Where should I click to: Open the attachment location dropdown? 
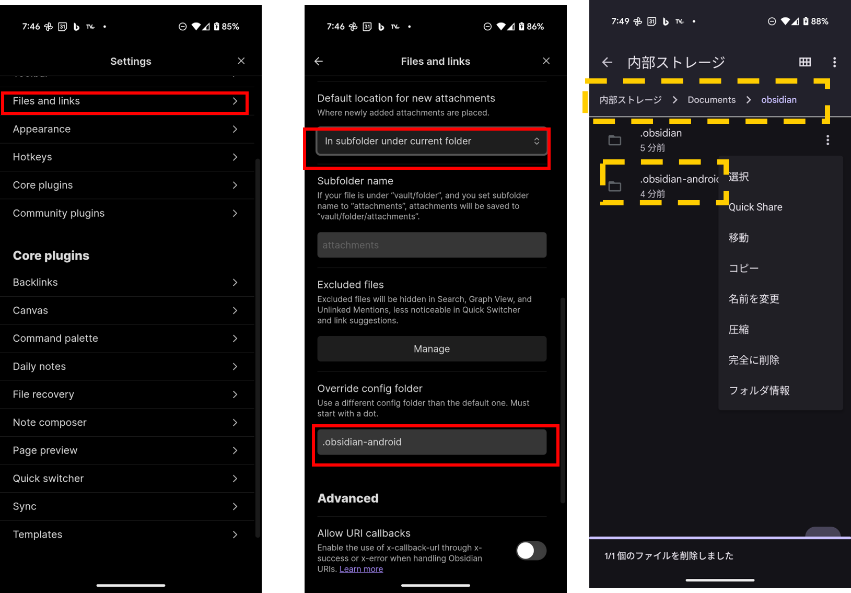[432, 141]
